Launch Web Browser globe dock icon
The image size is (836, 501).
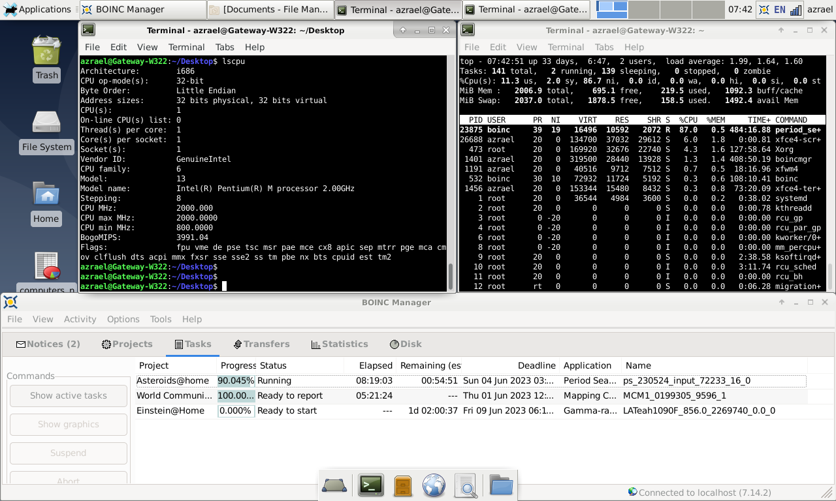coord(434,485)
